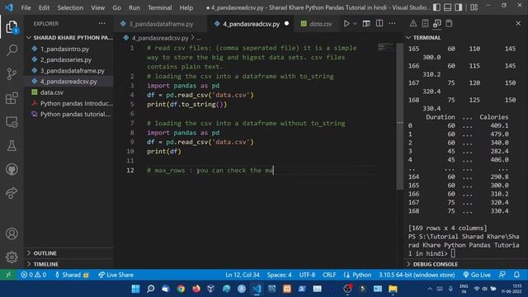The height and width of the screenshot is (297, 528).
Task: Open the editor more actions ellipsis
Action: 393,24
